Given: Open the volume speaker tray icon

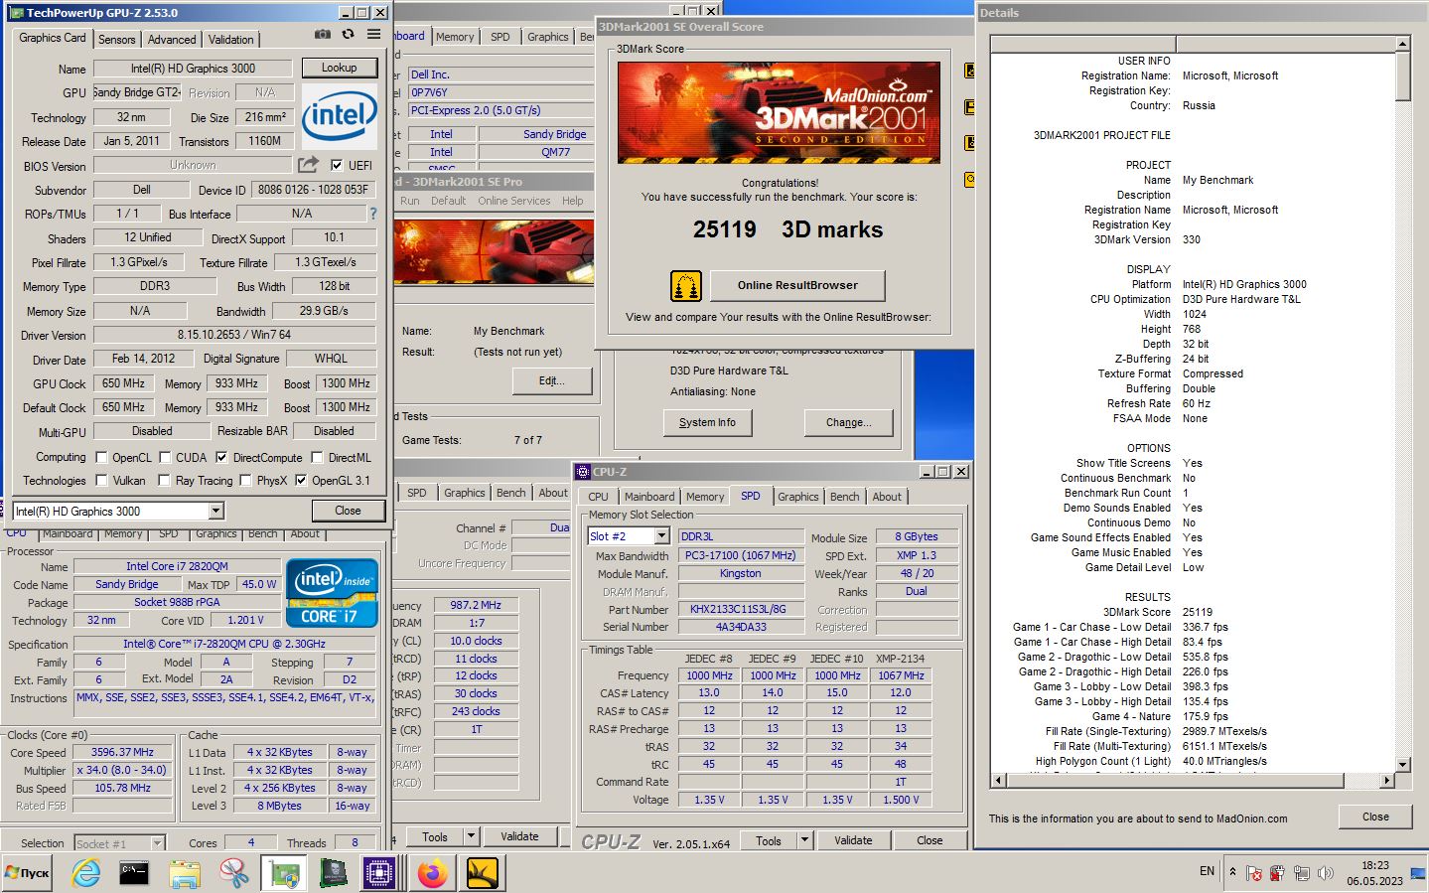Looking at the screenshot, I should tap(1325, 873).
